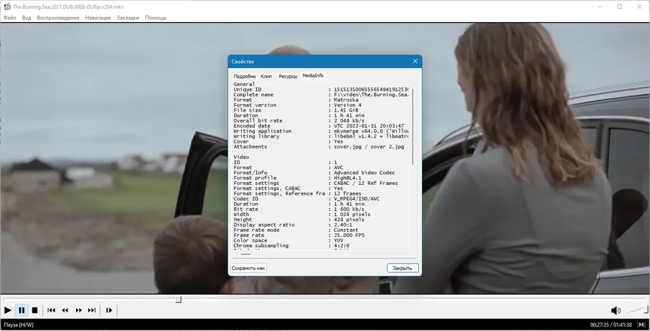Switch to the Клип tab
The width and height of the screenshot is (650, 331).
coord(266,76)
